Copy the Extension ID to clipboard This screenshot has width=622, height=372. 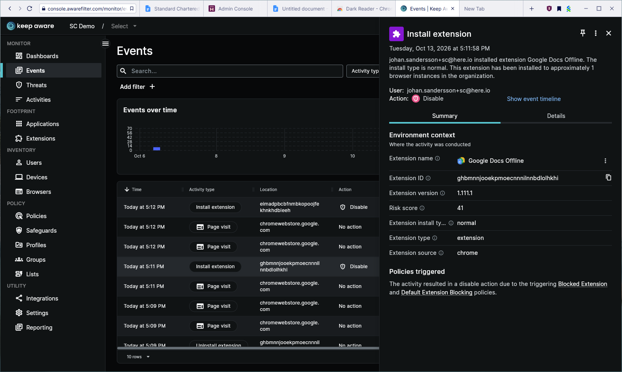(x=608, y=178)
